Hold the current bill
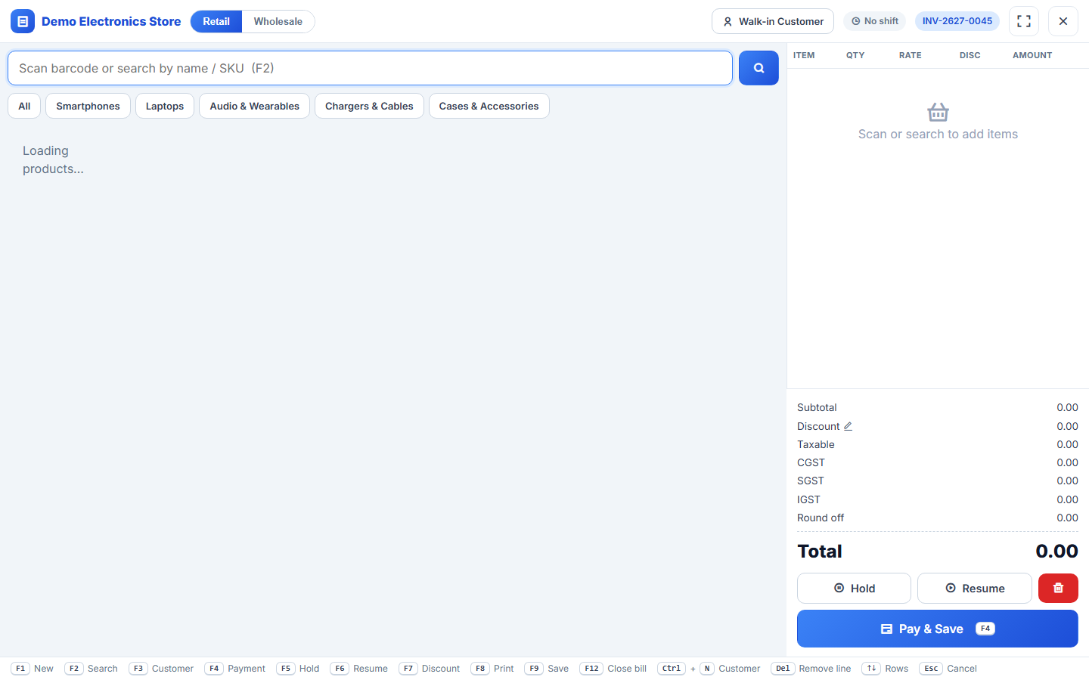Image resolution: width=1089 pixels, height=680 pixels. pyautogui.click(x=854, y=588)
